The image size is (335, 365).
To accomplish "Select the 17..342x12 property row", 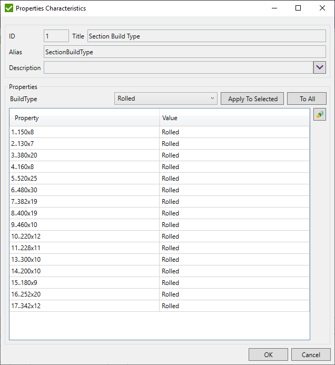I will (x=84, y=306).
